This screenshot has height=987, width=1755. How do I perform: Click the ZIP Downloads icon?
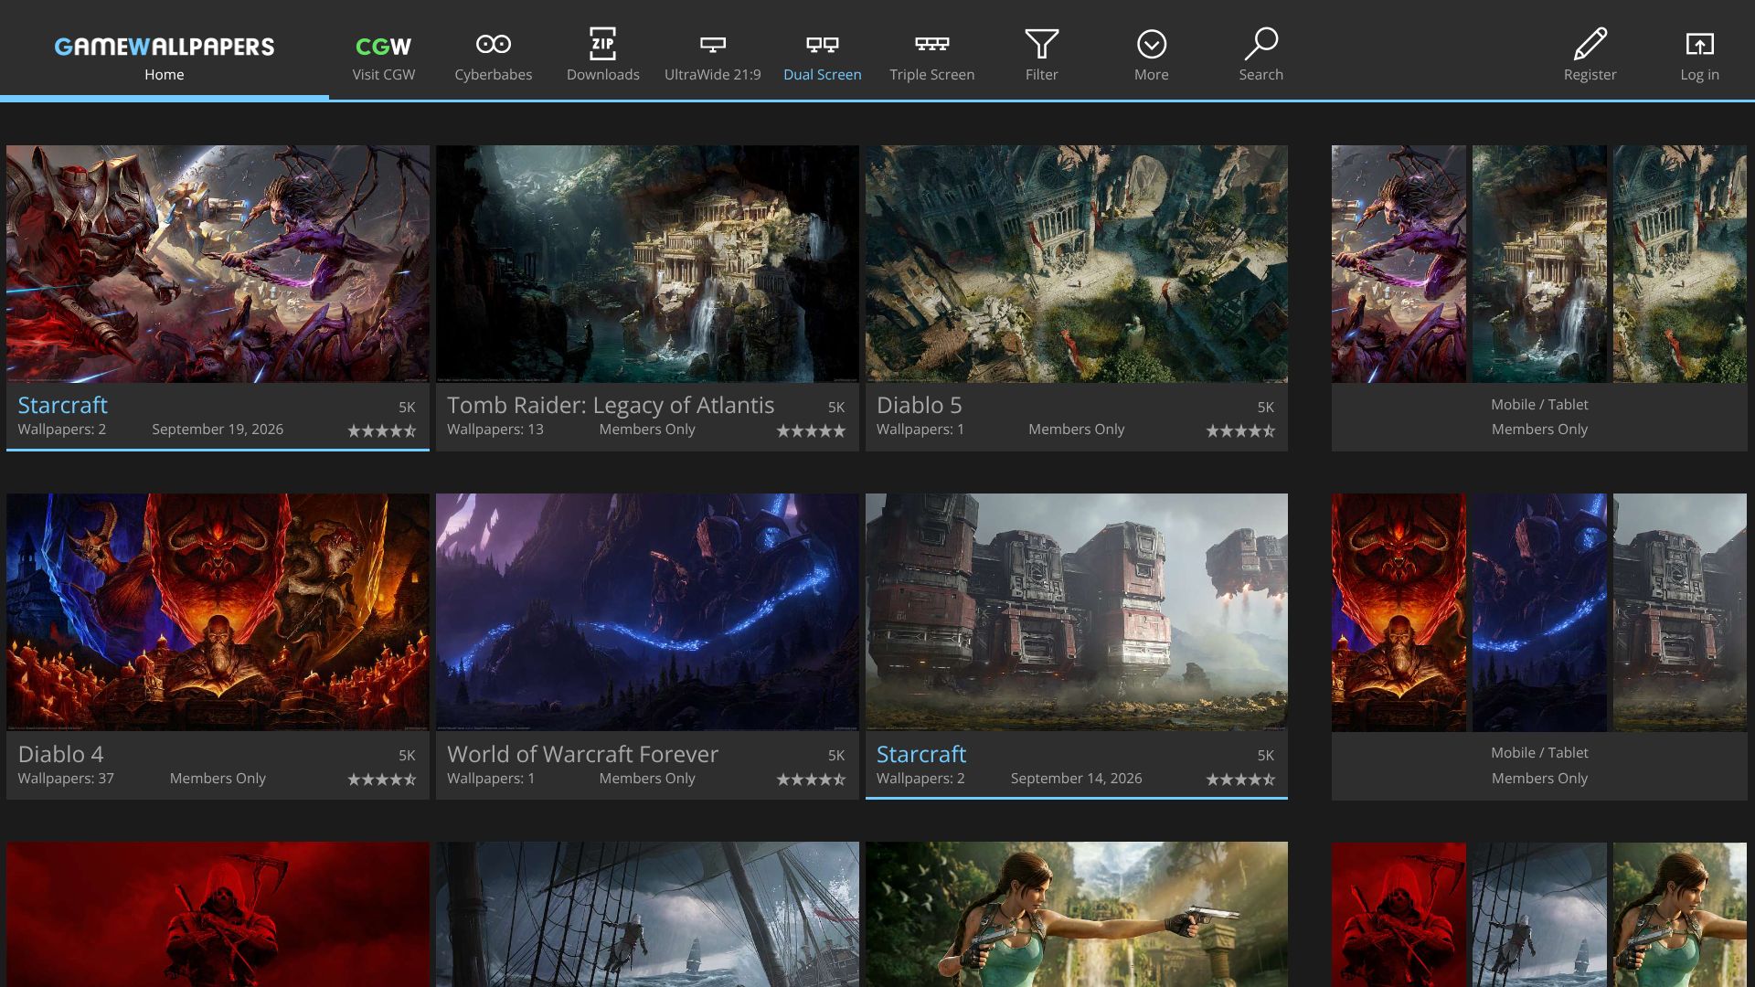602,44
